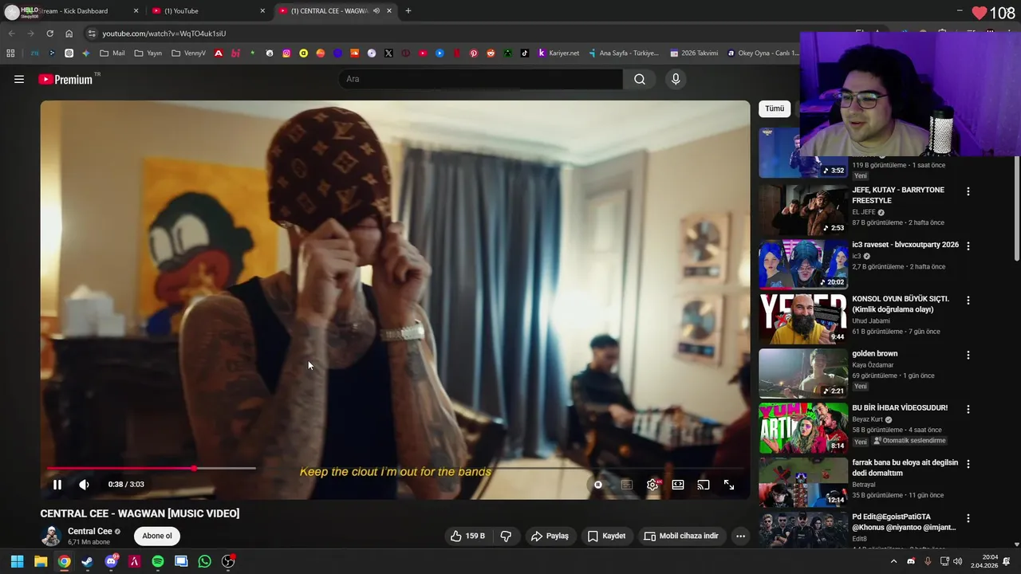Open WhatsApp from the taskbar
1021x574 pixels.
click(x=205, y=561)
